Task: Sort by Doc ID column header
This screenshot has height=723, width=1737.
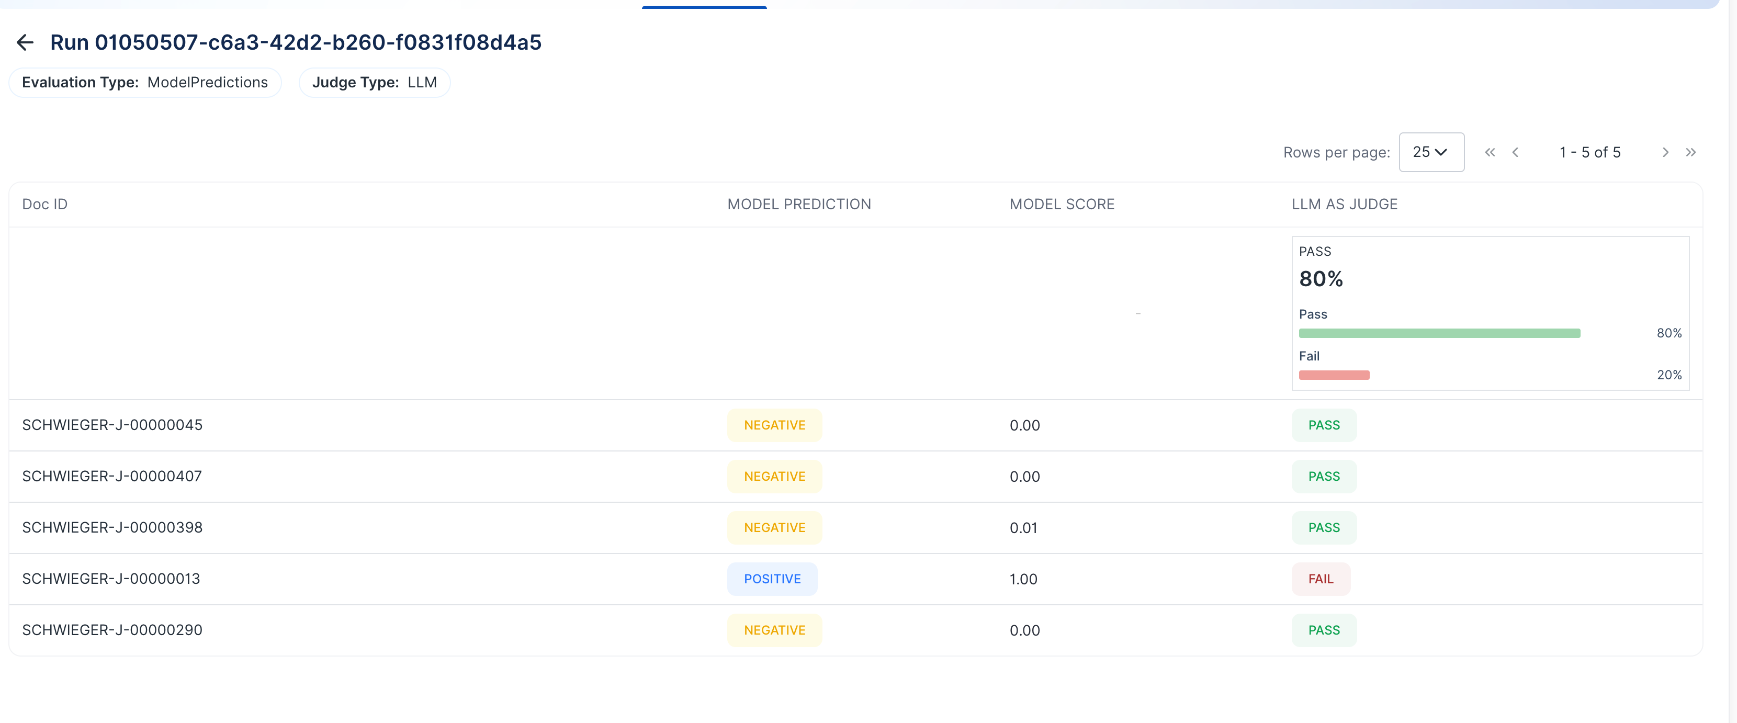Action: coord(45,205)
